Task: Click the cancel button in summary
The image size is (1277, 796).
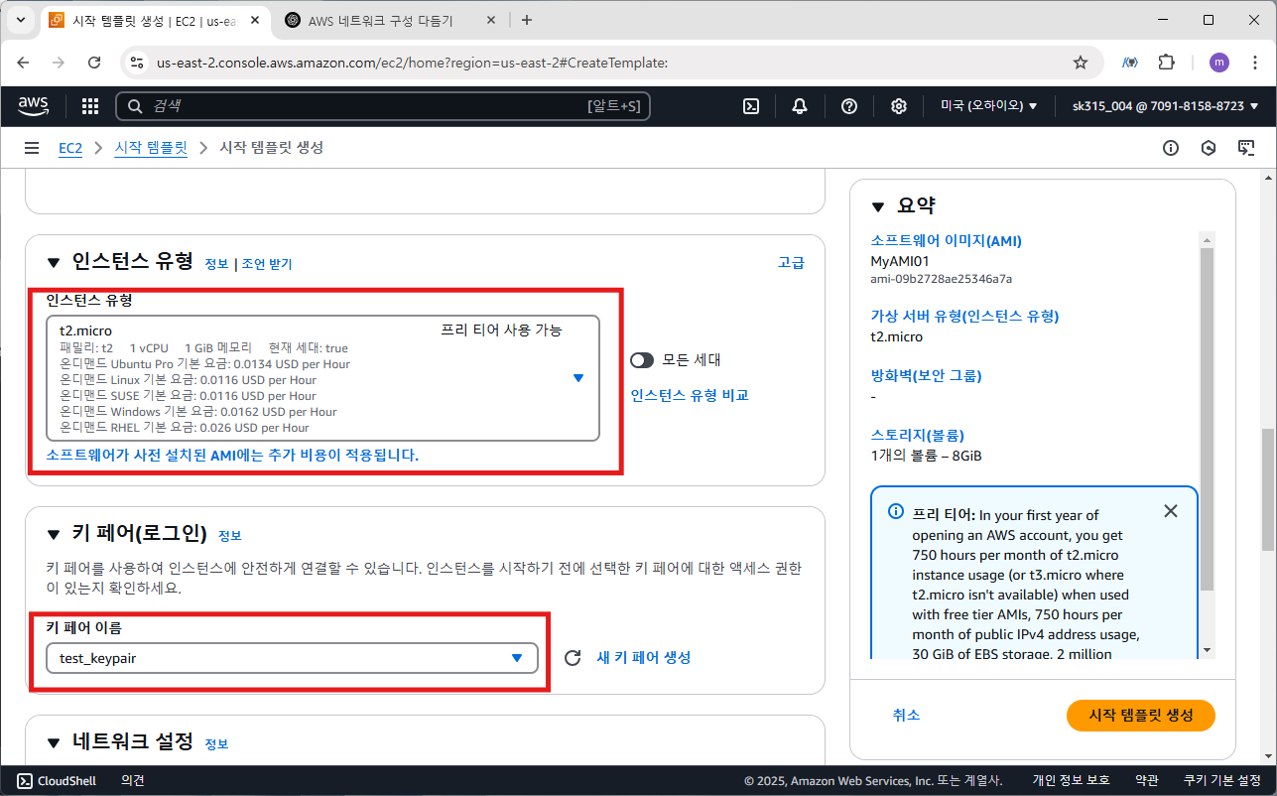Action: pos(906,715)
